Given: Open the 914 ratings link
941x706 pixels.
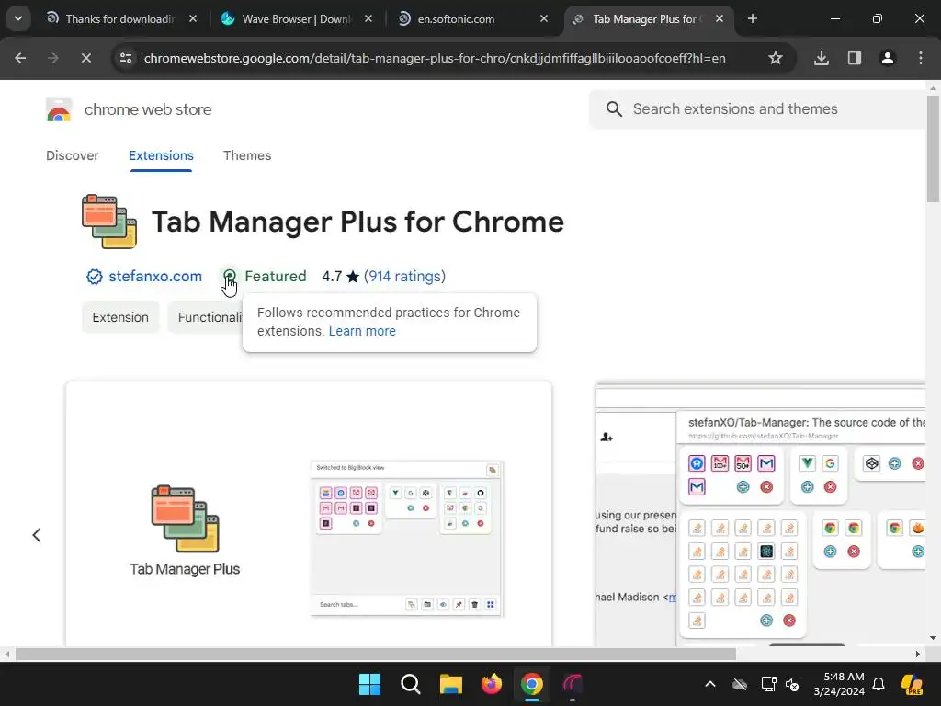Looking at the screenshot, I should pyautogui.click(x=404, y=276).
